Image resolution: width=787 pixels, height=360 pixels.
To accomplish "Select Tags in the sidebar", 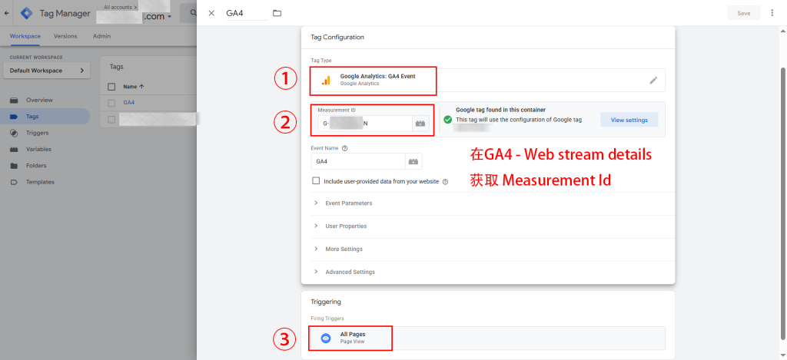I will coord(45,117).
